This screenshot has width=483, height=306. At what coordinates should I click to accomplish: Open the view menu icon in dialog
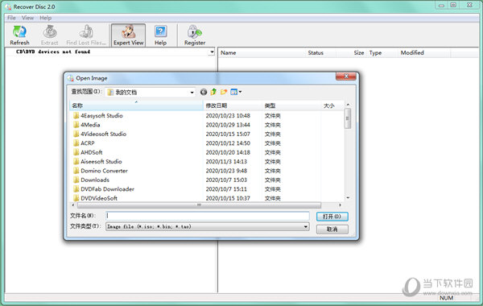[236, 92]
